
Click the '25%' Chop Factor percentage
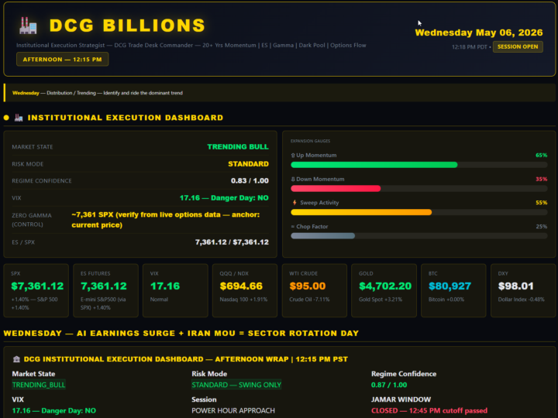pos(541,226)
